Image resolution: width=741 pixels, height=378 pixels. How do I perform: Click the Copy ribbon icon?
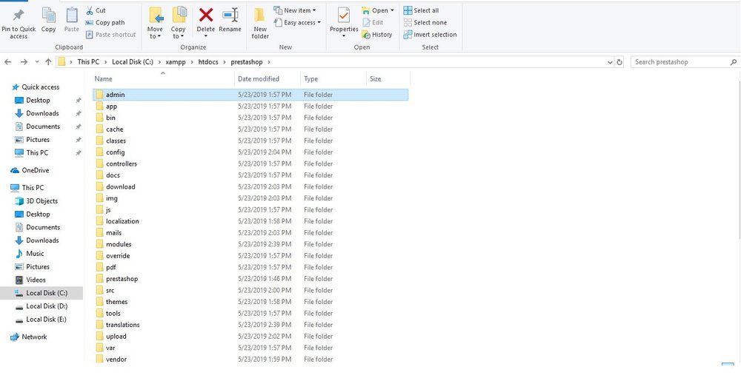(x=48, y=21)
